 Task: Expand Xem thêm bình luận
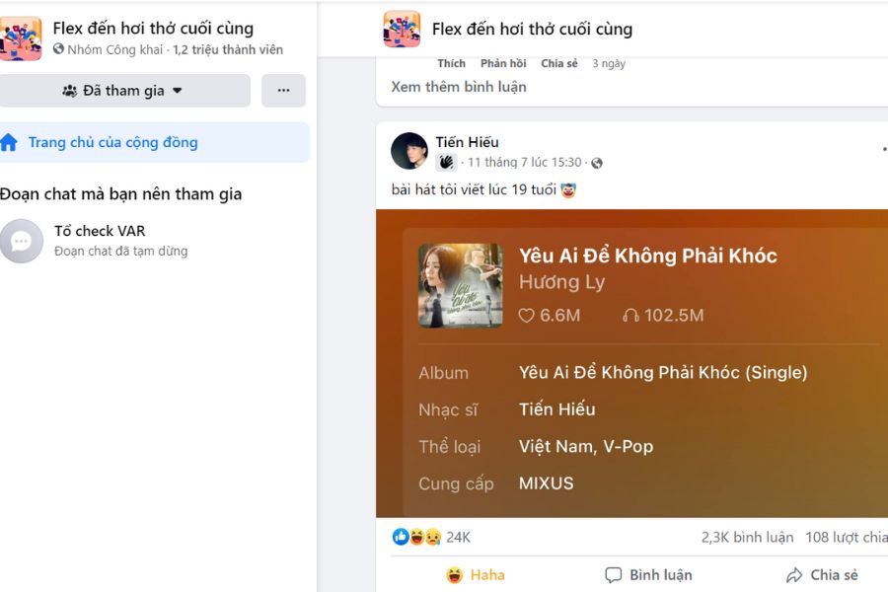[x=459, y=87]
